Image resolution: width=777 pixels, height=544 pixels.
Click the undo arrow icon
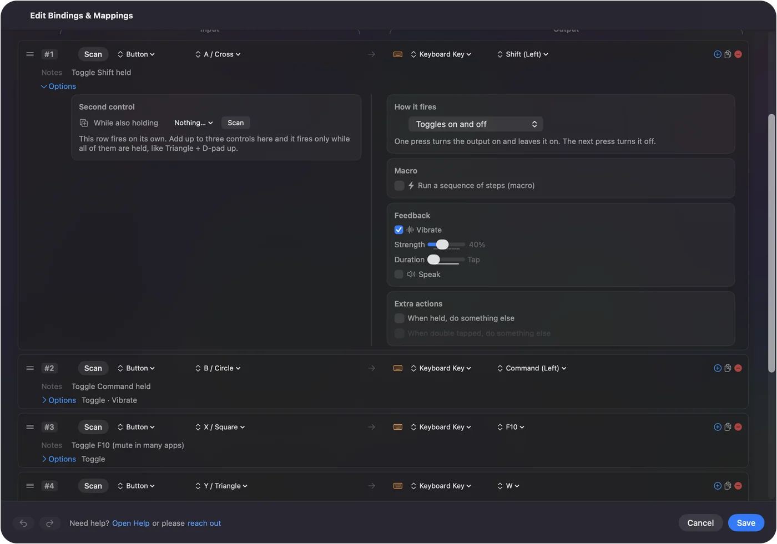(x=23, y=523)
